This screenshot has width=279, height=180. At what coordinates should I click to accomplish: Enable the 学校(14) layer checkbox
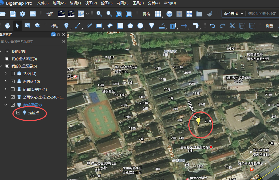(x=13, y=73)
